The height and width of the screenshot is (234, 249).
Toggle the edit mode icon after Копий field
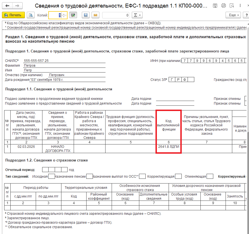73,15
